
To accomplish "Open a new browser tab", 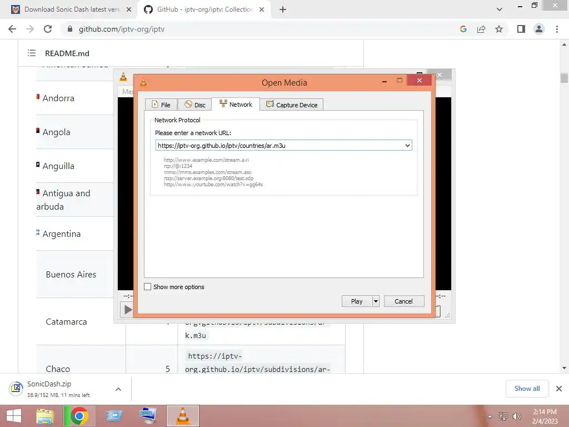I will coord(283,9).
